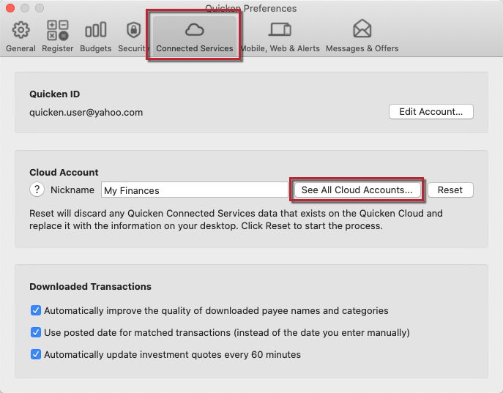Focus the Nickname text field
The width and height of the screenshot is (503, 393).
click(195, 190)
